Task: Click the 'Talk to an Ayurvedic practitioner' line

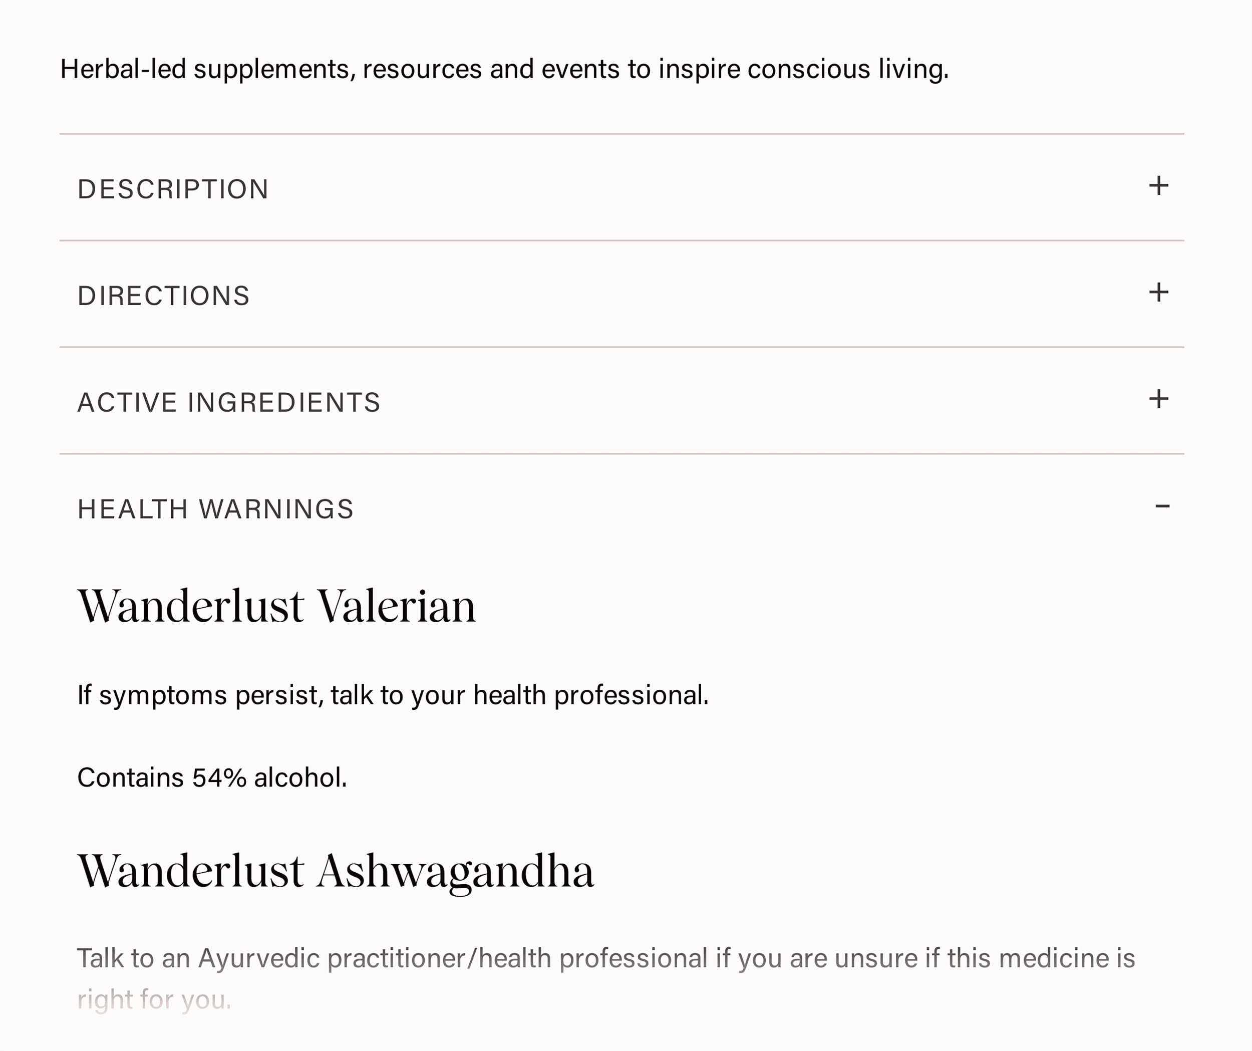Action: click(606, 958)
